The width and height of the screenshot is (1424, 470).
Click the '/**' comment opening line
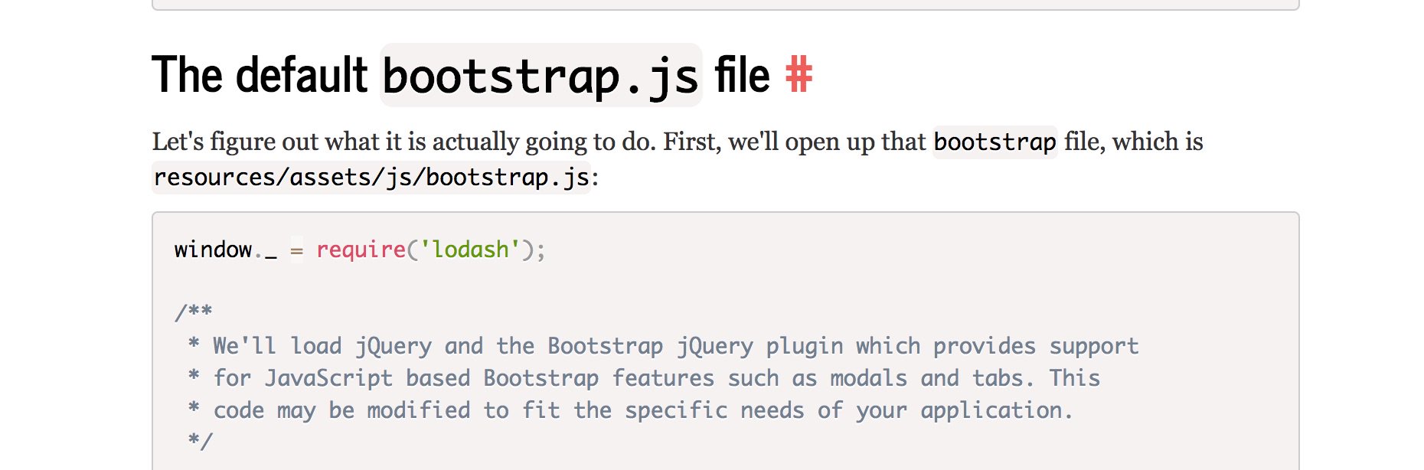(x=194, y=312)
